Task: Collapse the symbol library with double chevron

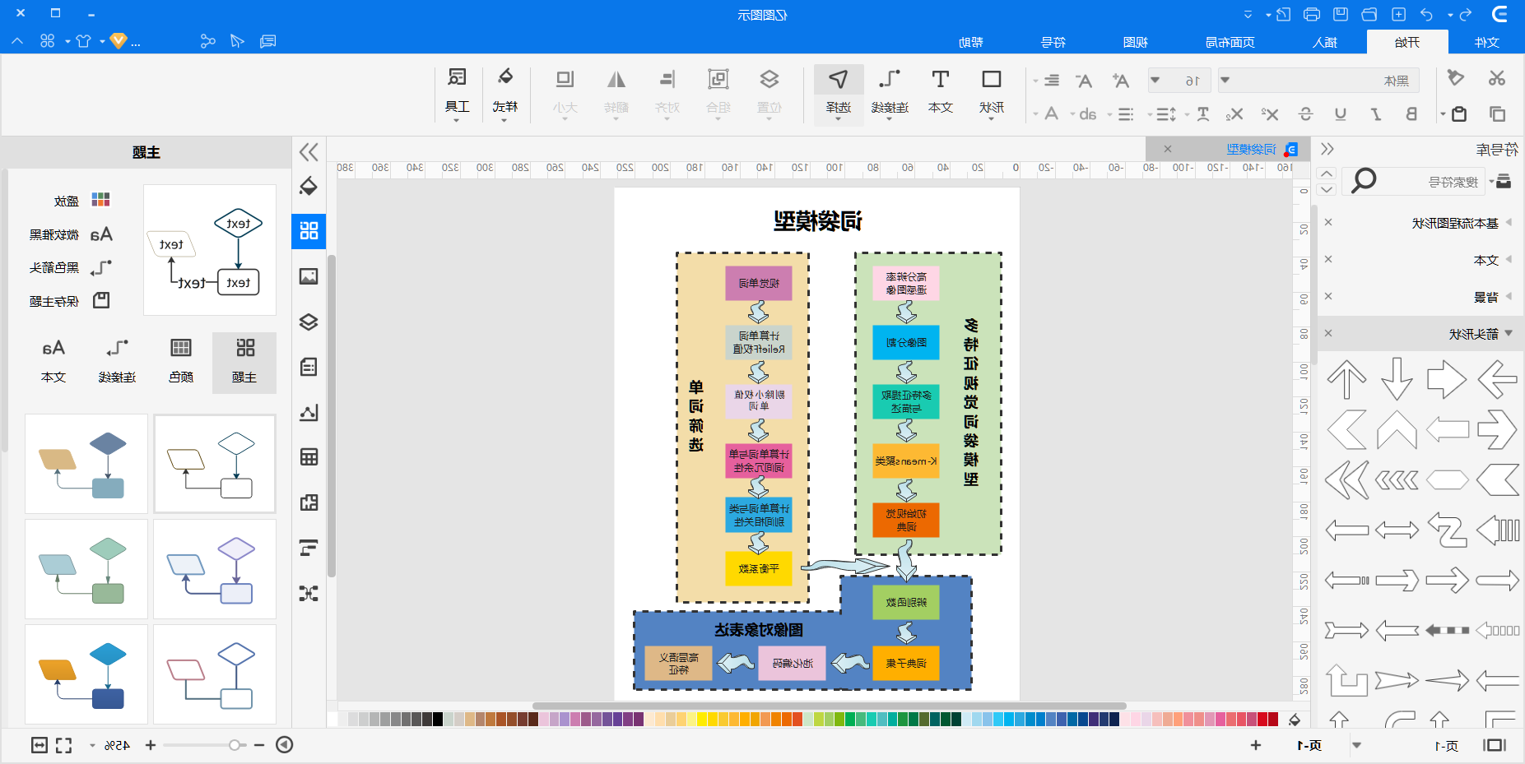Action: (1327, 149)
